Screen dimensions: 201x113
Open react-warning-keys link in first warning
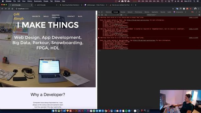pos(138,20)
